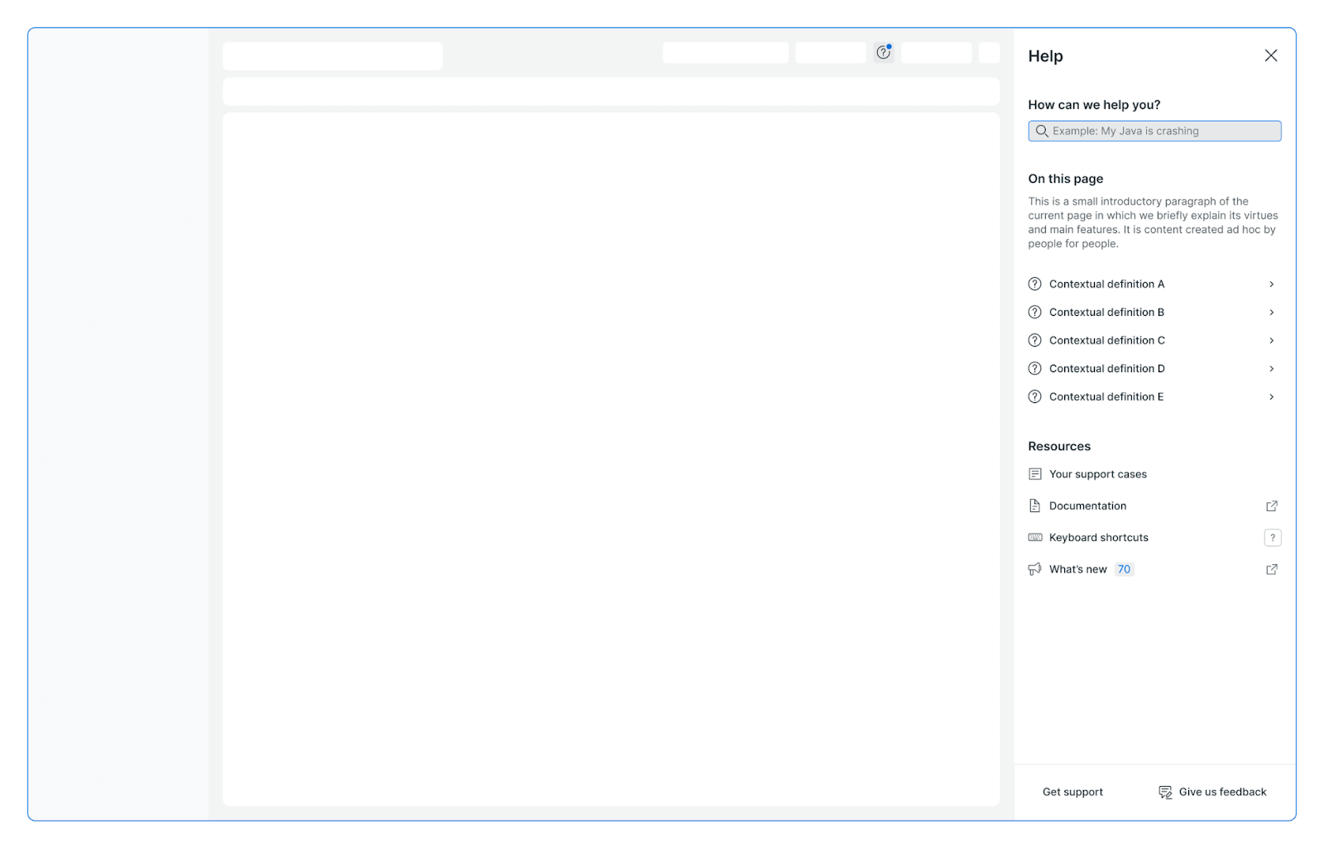Open Contextual definition B
The height and width of the screenshot is (848, 1324).
[1106, 312]
